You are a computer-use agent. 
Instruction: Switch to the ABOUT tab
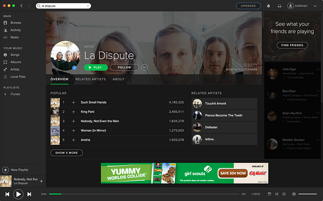click(118, 79)
